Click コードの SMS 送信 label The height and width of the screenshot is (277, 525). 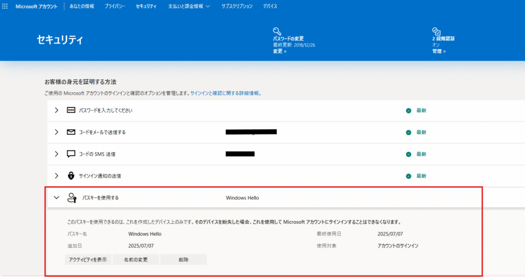coord(97,154)
